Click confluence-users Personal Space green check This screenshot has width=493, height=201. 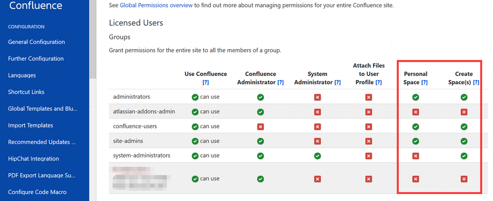[x=415, y=126]
